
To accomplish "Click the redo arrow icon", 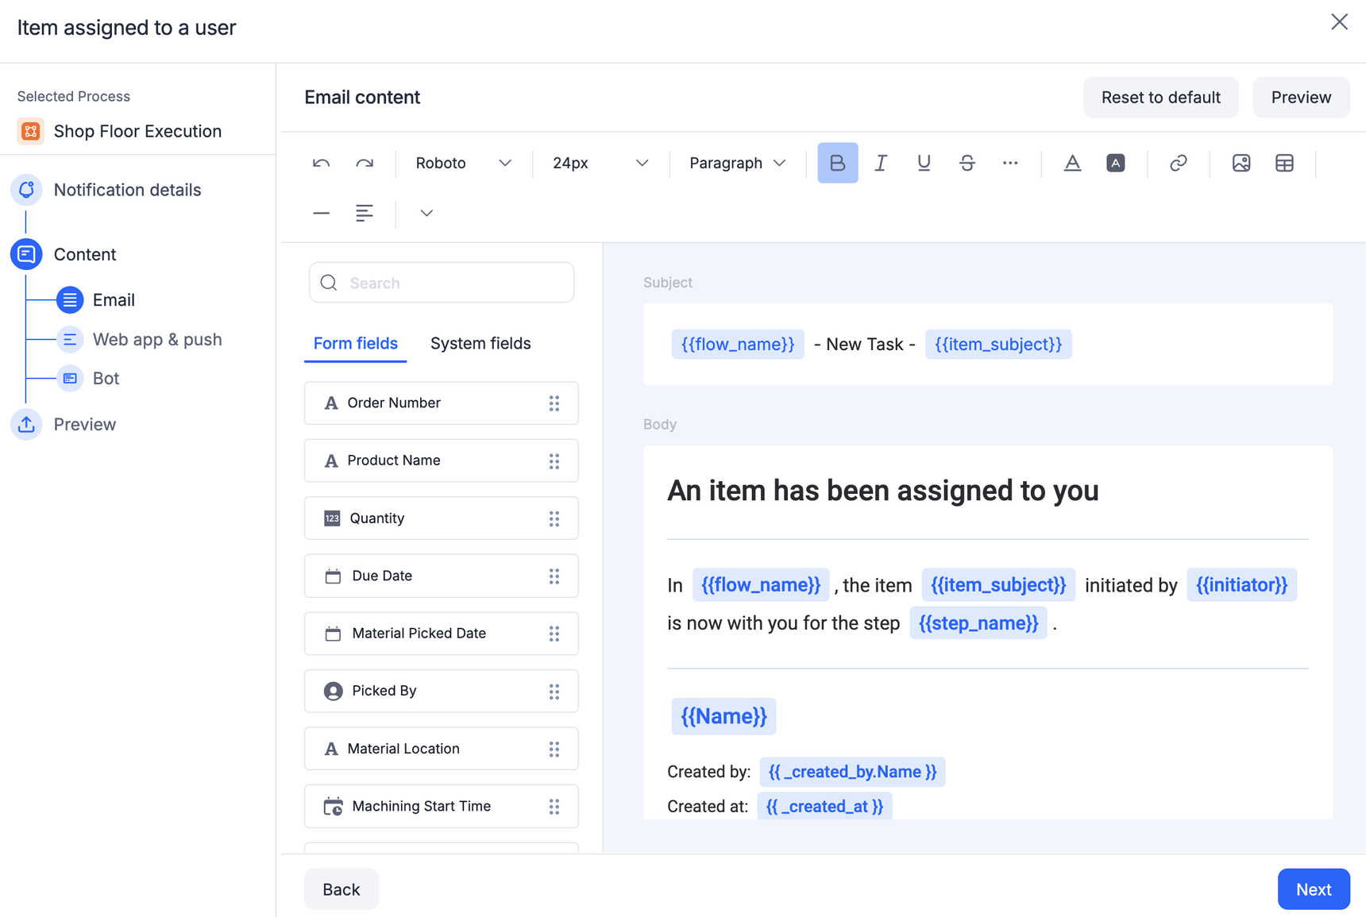I will point(365,164).
